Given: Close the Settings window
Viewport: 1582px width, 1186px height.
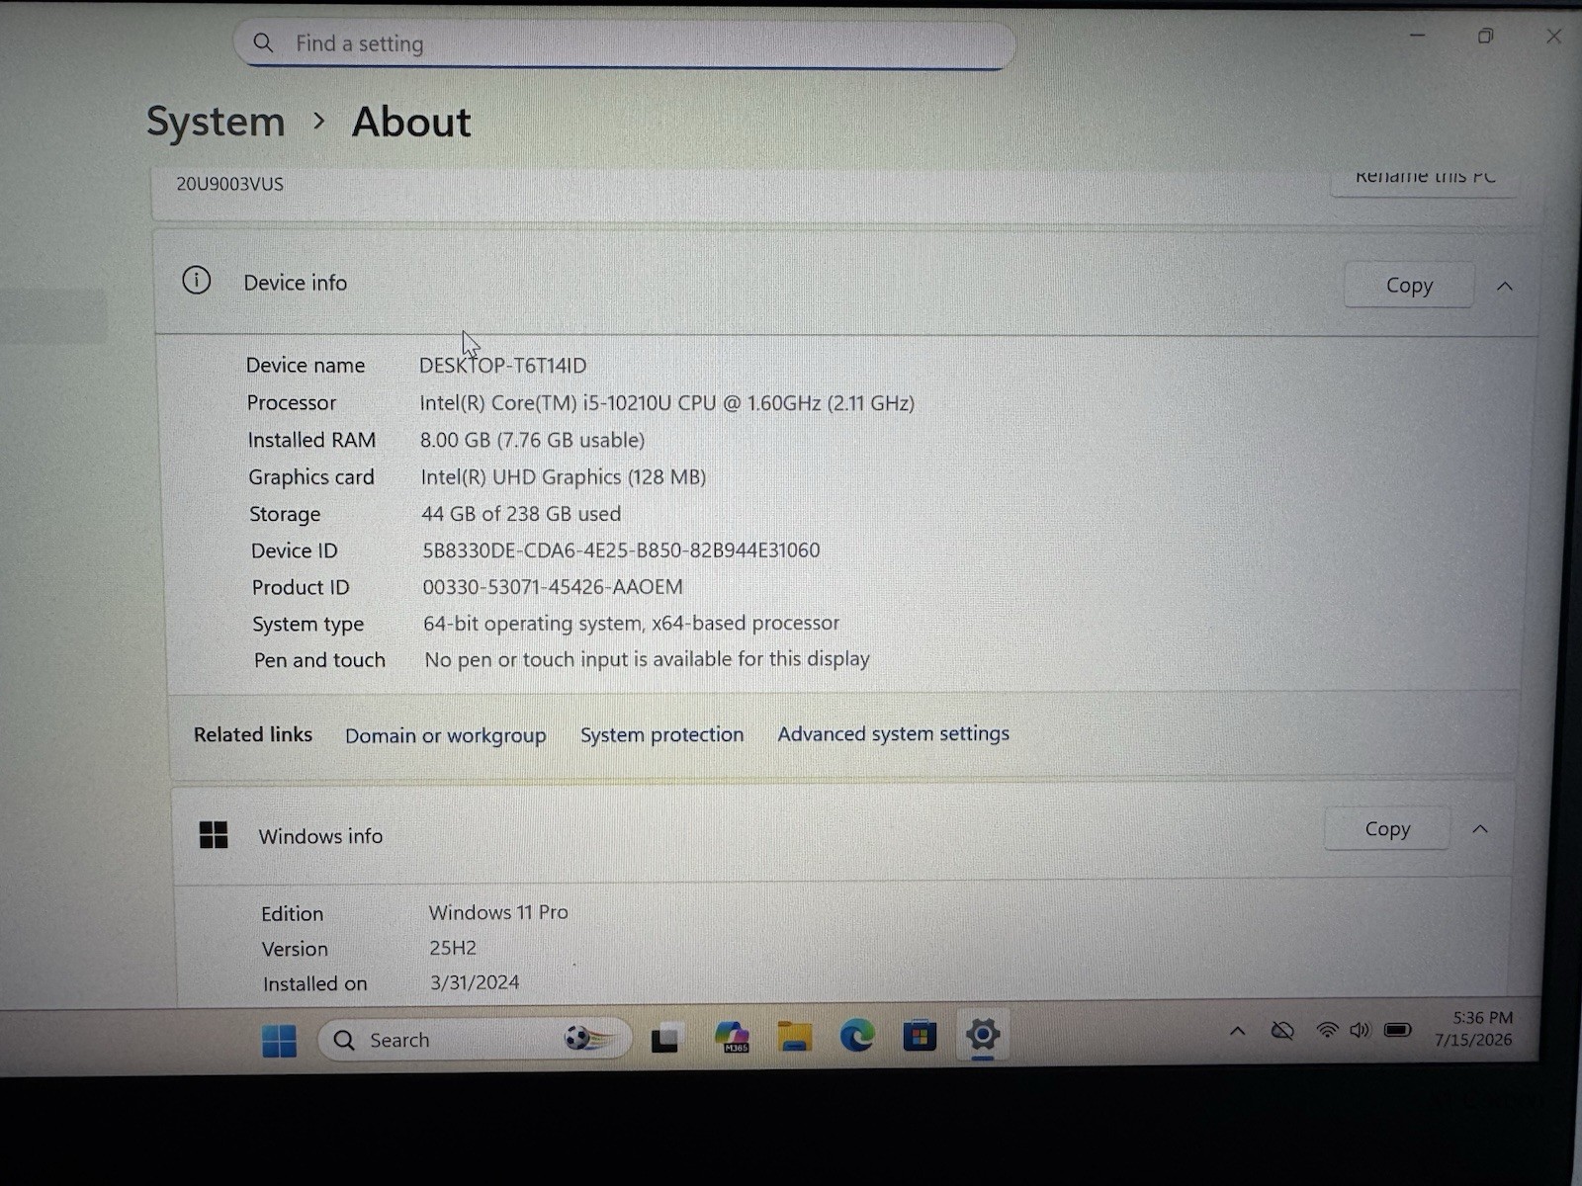Looking at the screenshot, I should tap(1554, 37).
